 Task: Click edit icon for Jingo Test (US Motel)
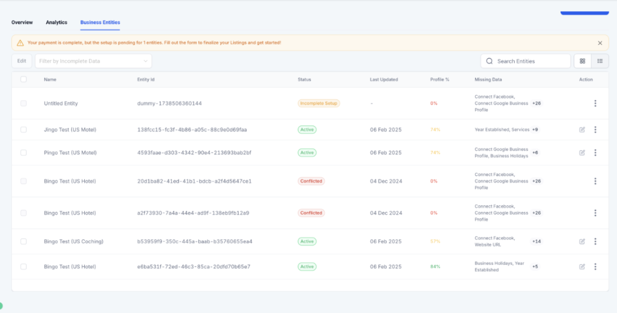click(582, 130)
